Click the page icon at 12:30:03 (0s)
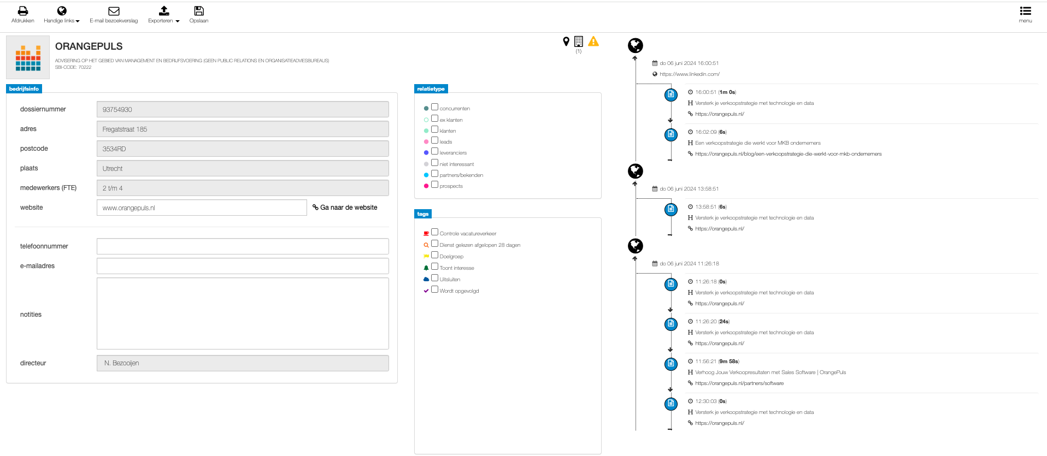The width and height of the screenshot is (1047, 456). point(670,404)
